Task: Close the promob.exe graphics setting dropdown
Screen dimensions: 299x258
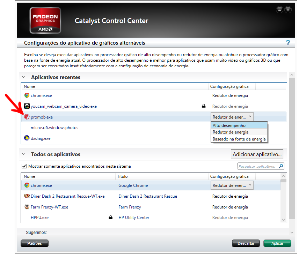Action: click(x=232, y=117)
